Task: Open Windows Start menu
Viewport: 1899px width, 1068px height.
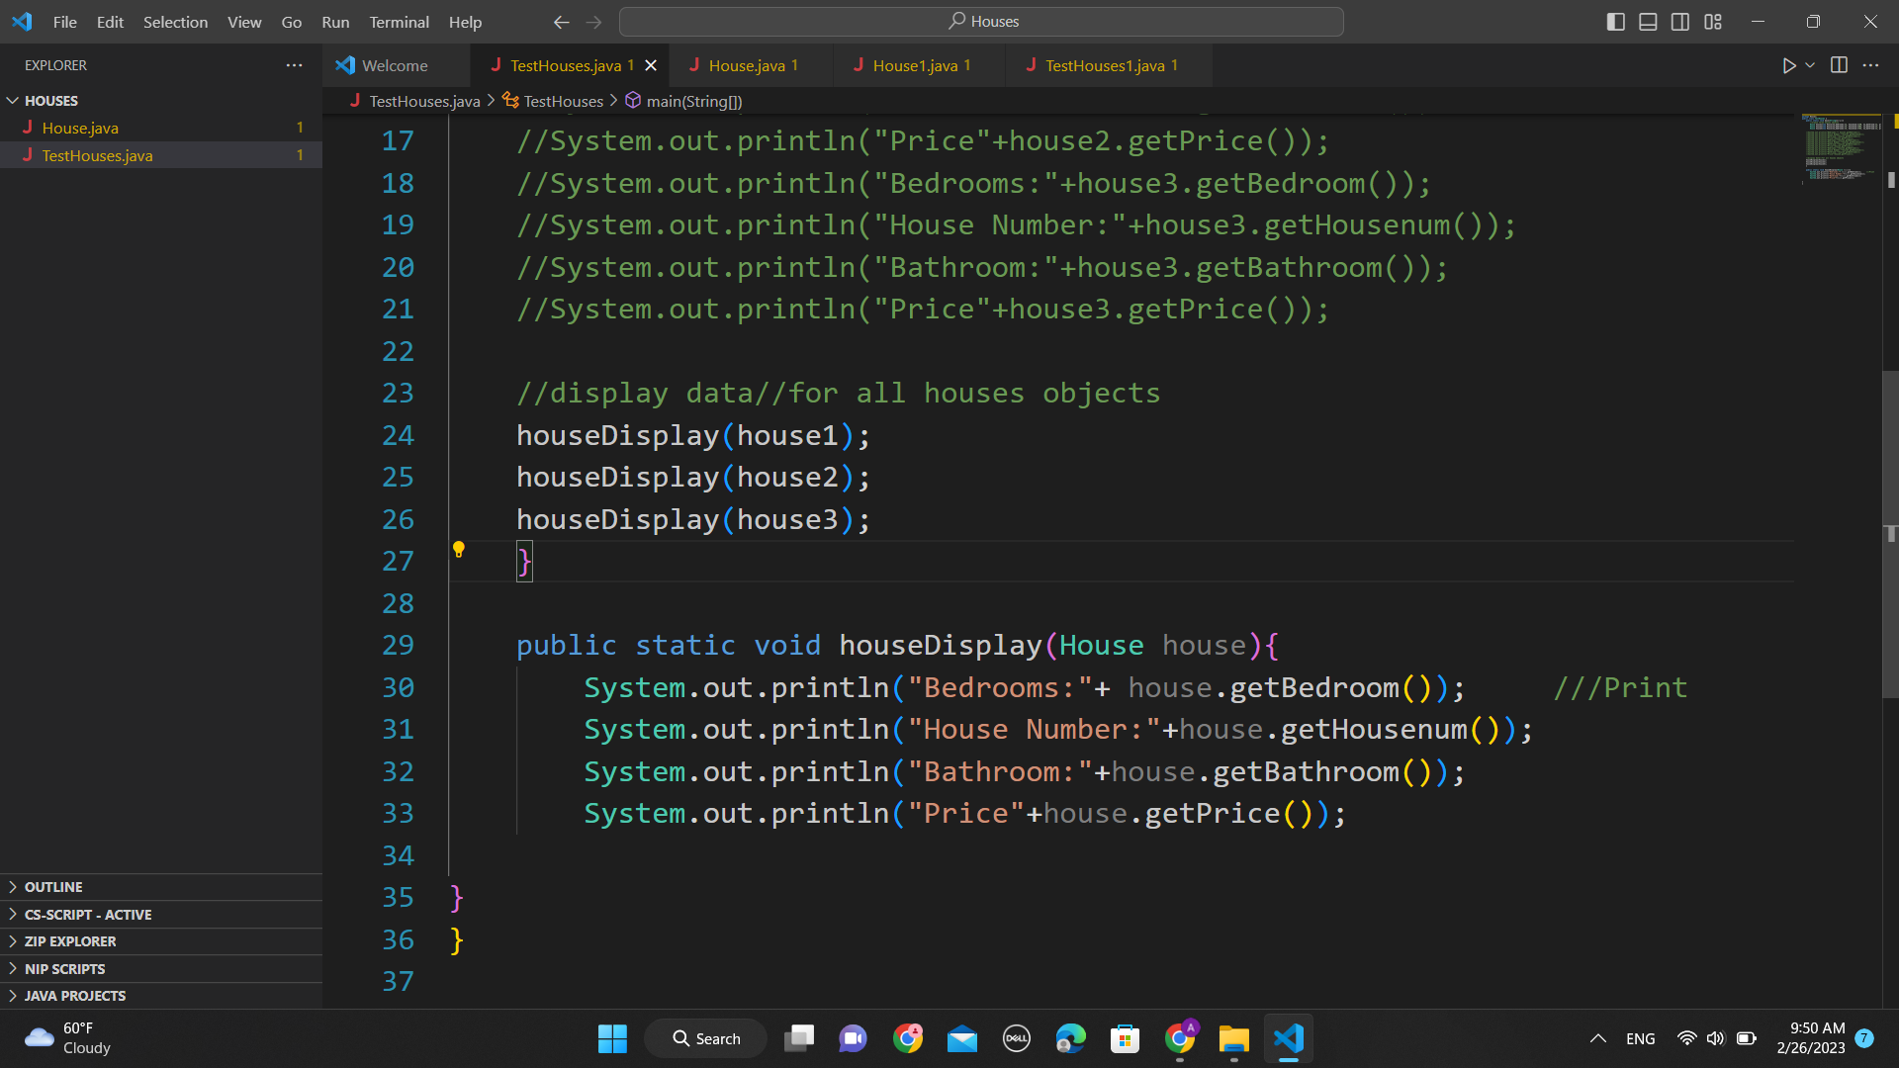Action: tap(612, 1038)
